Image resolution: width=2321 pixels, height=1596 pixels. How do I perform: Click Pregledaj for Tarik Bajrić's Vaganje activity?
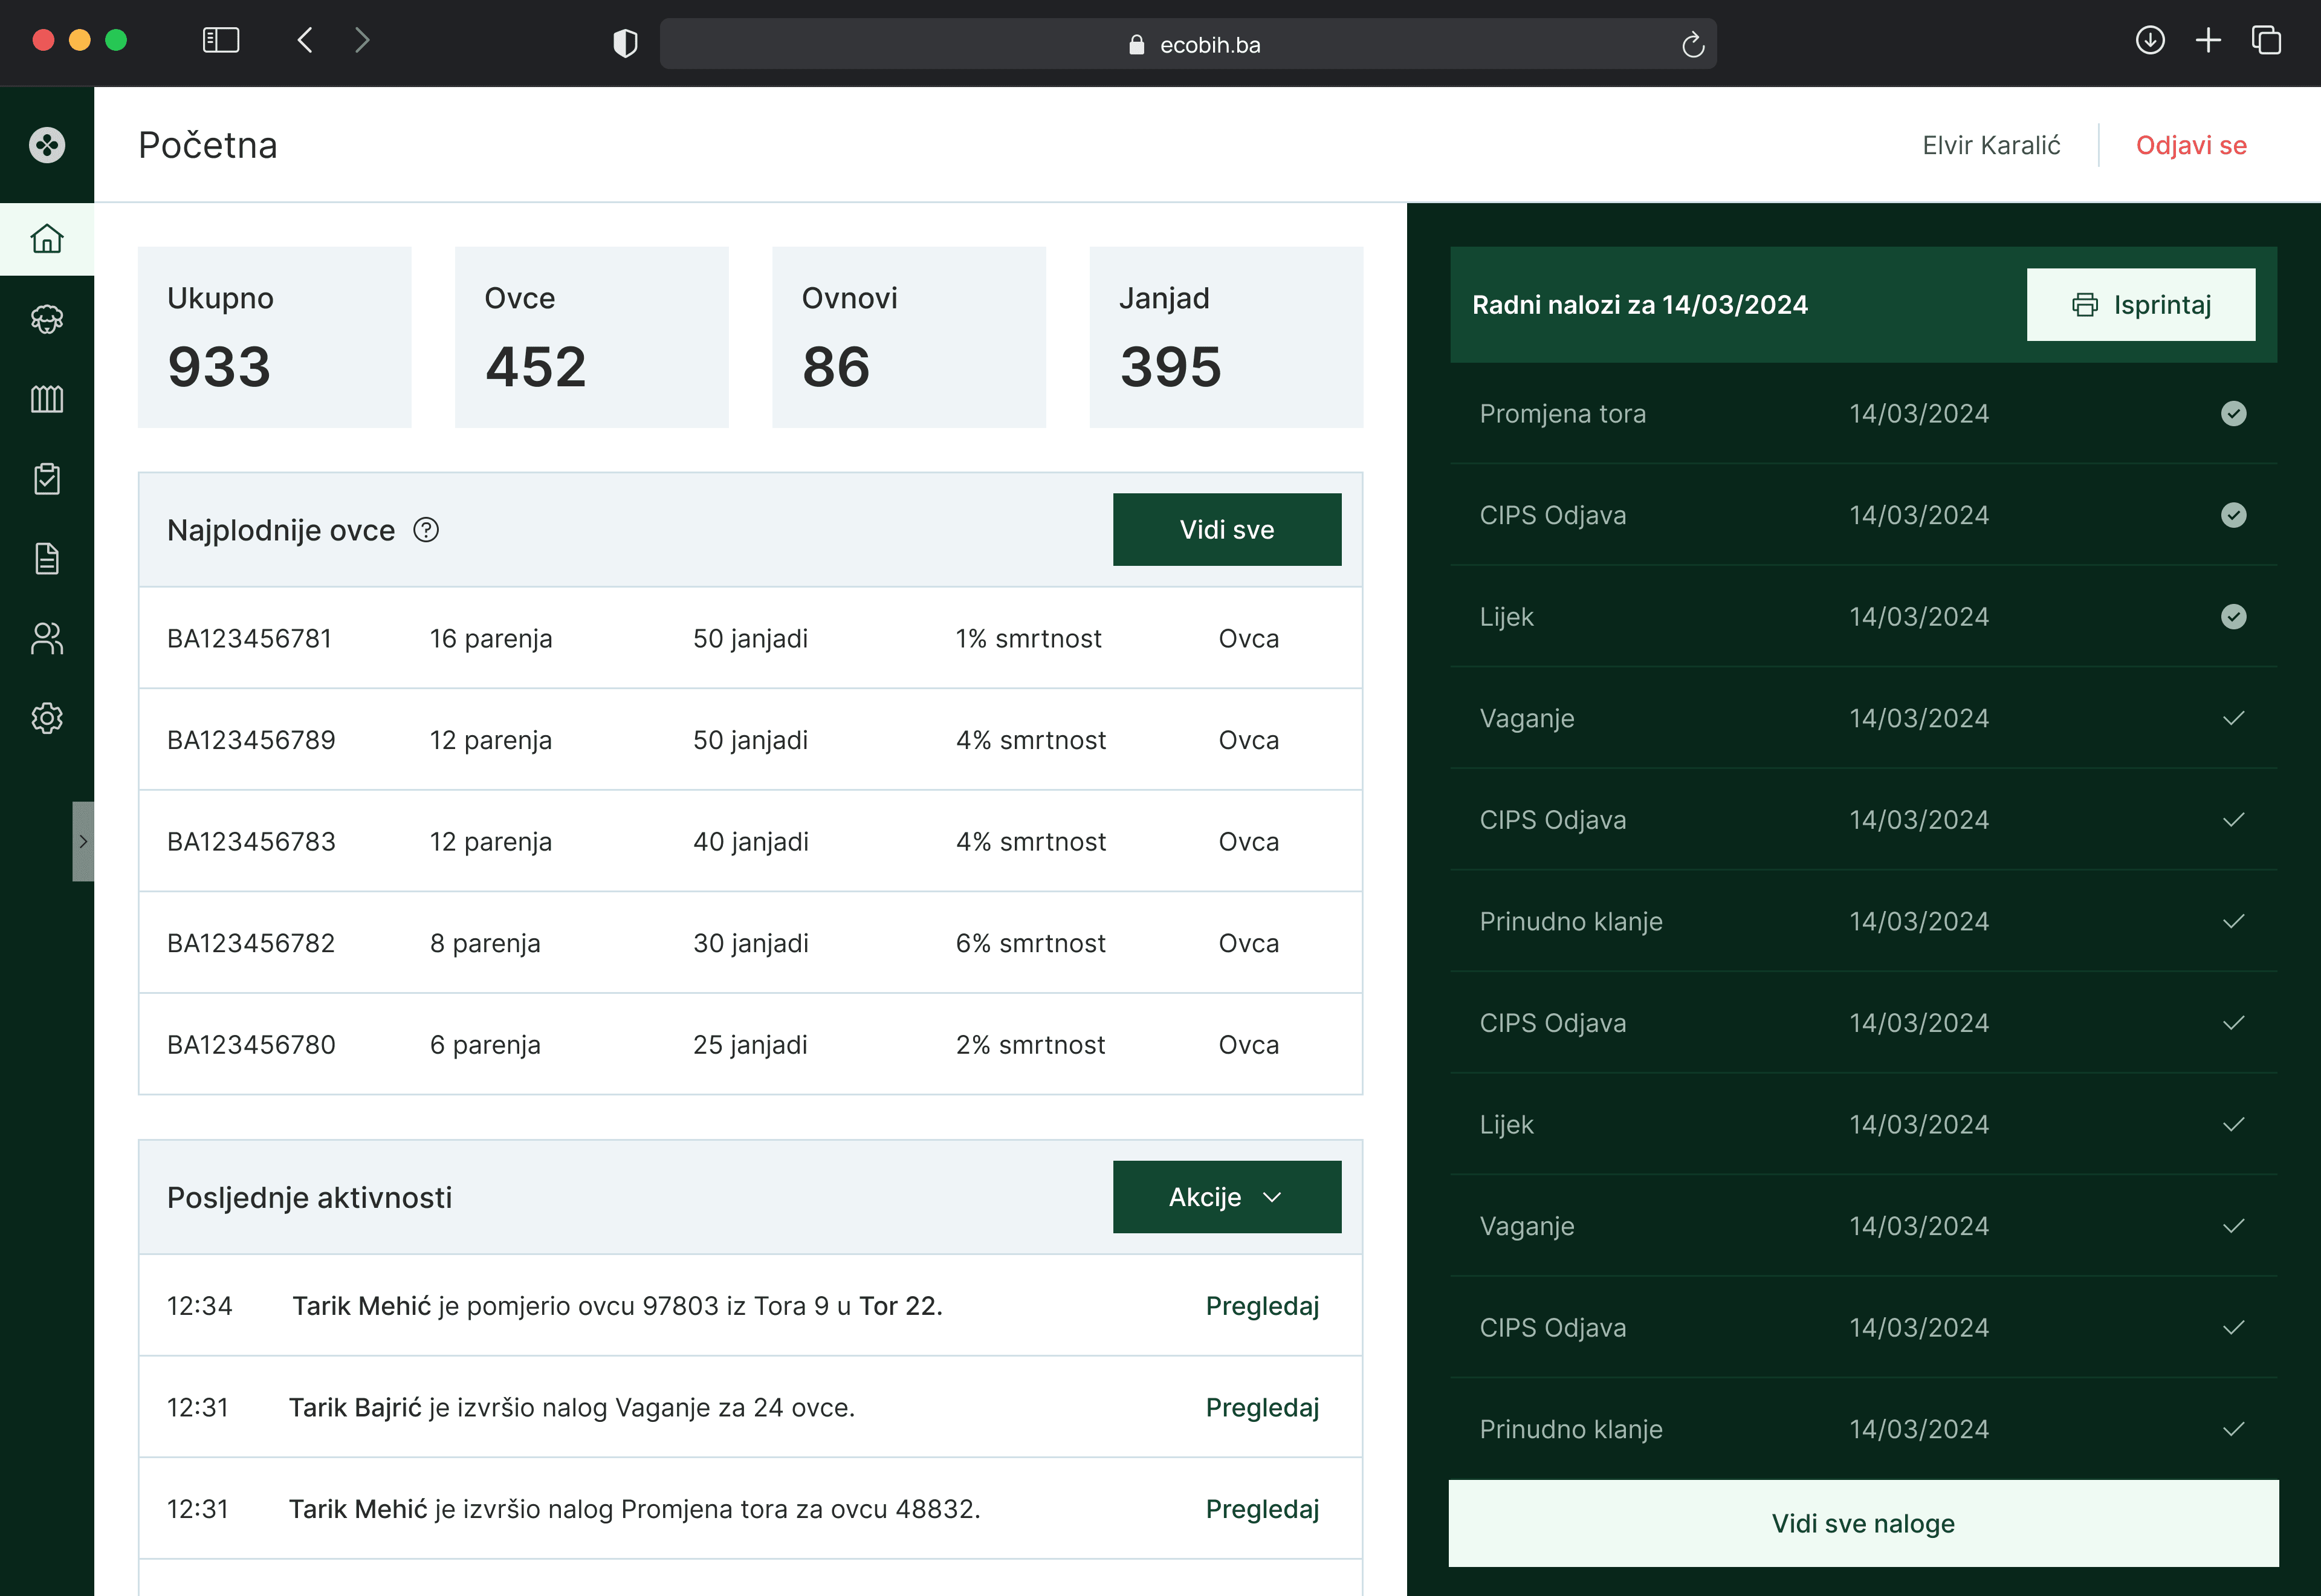pos(1263,1407)
